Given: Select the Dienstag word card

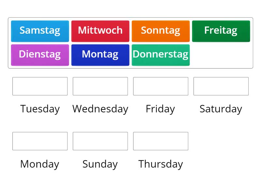Looking at the screenshot, I should 40,55.
